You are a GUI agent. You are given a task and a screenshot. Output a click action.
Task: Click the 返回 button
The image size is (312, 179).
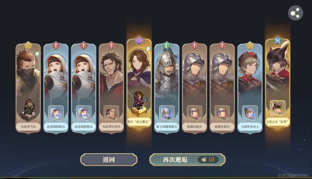click(x=109, y=159)
